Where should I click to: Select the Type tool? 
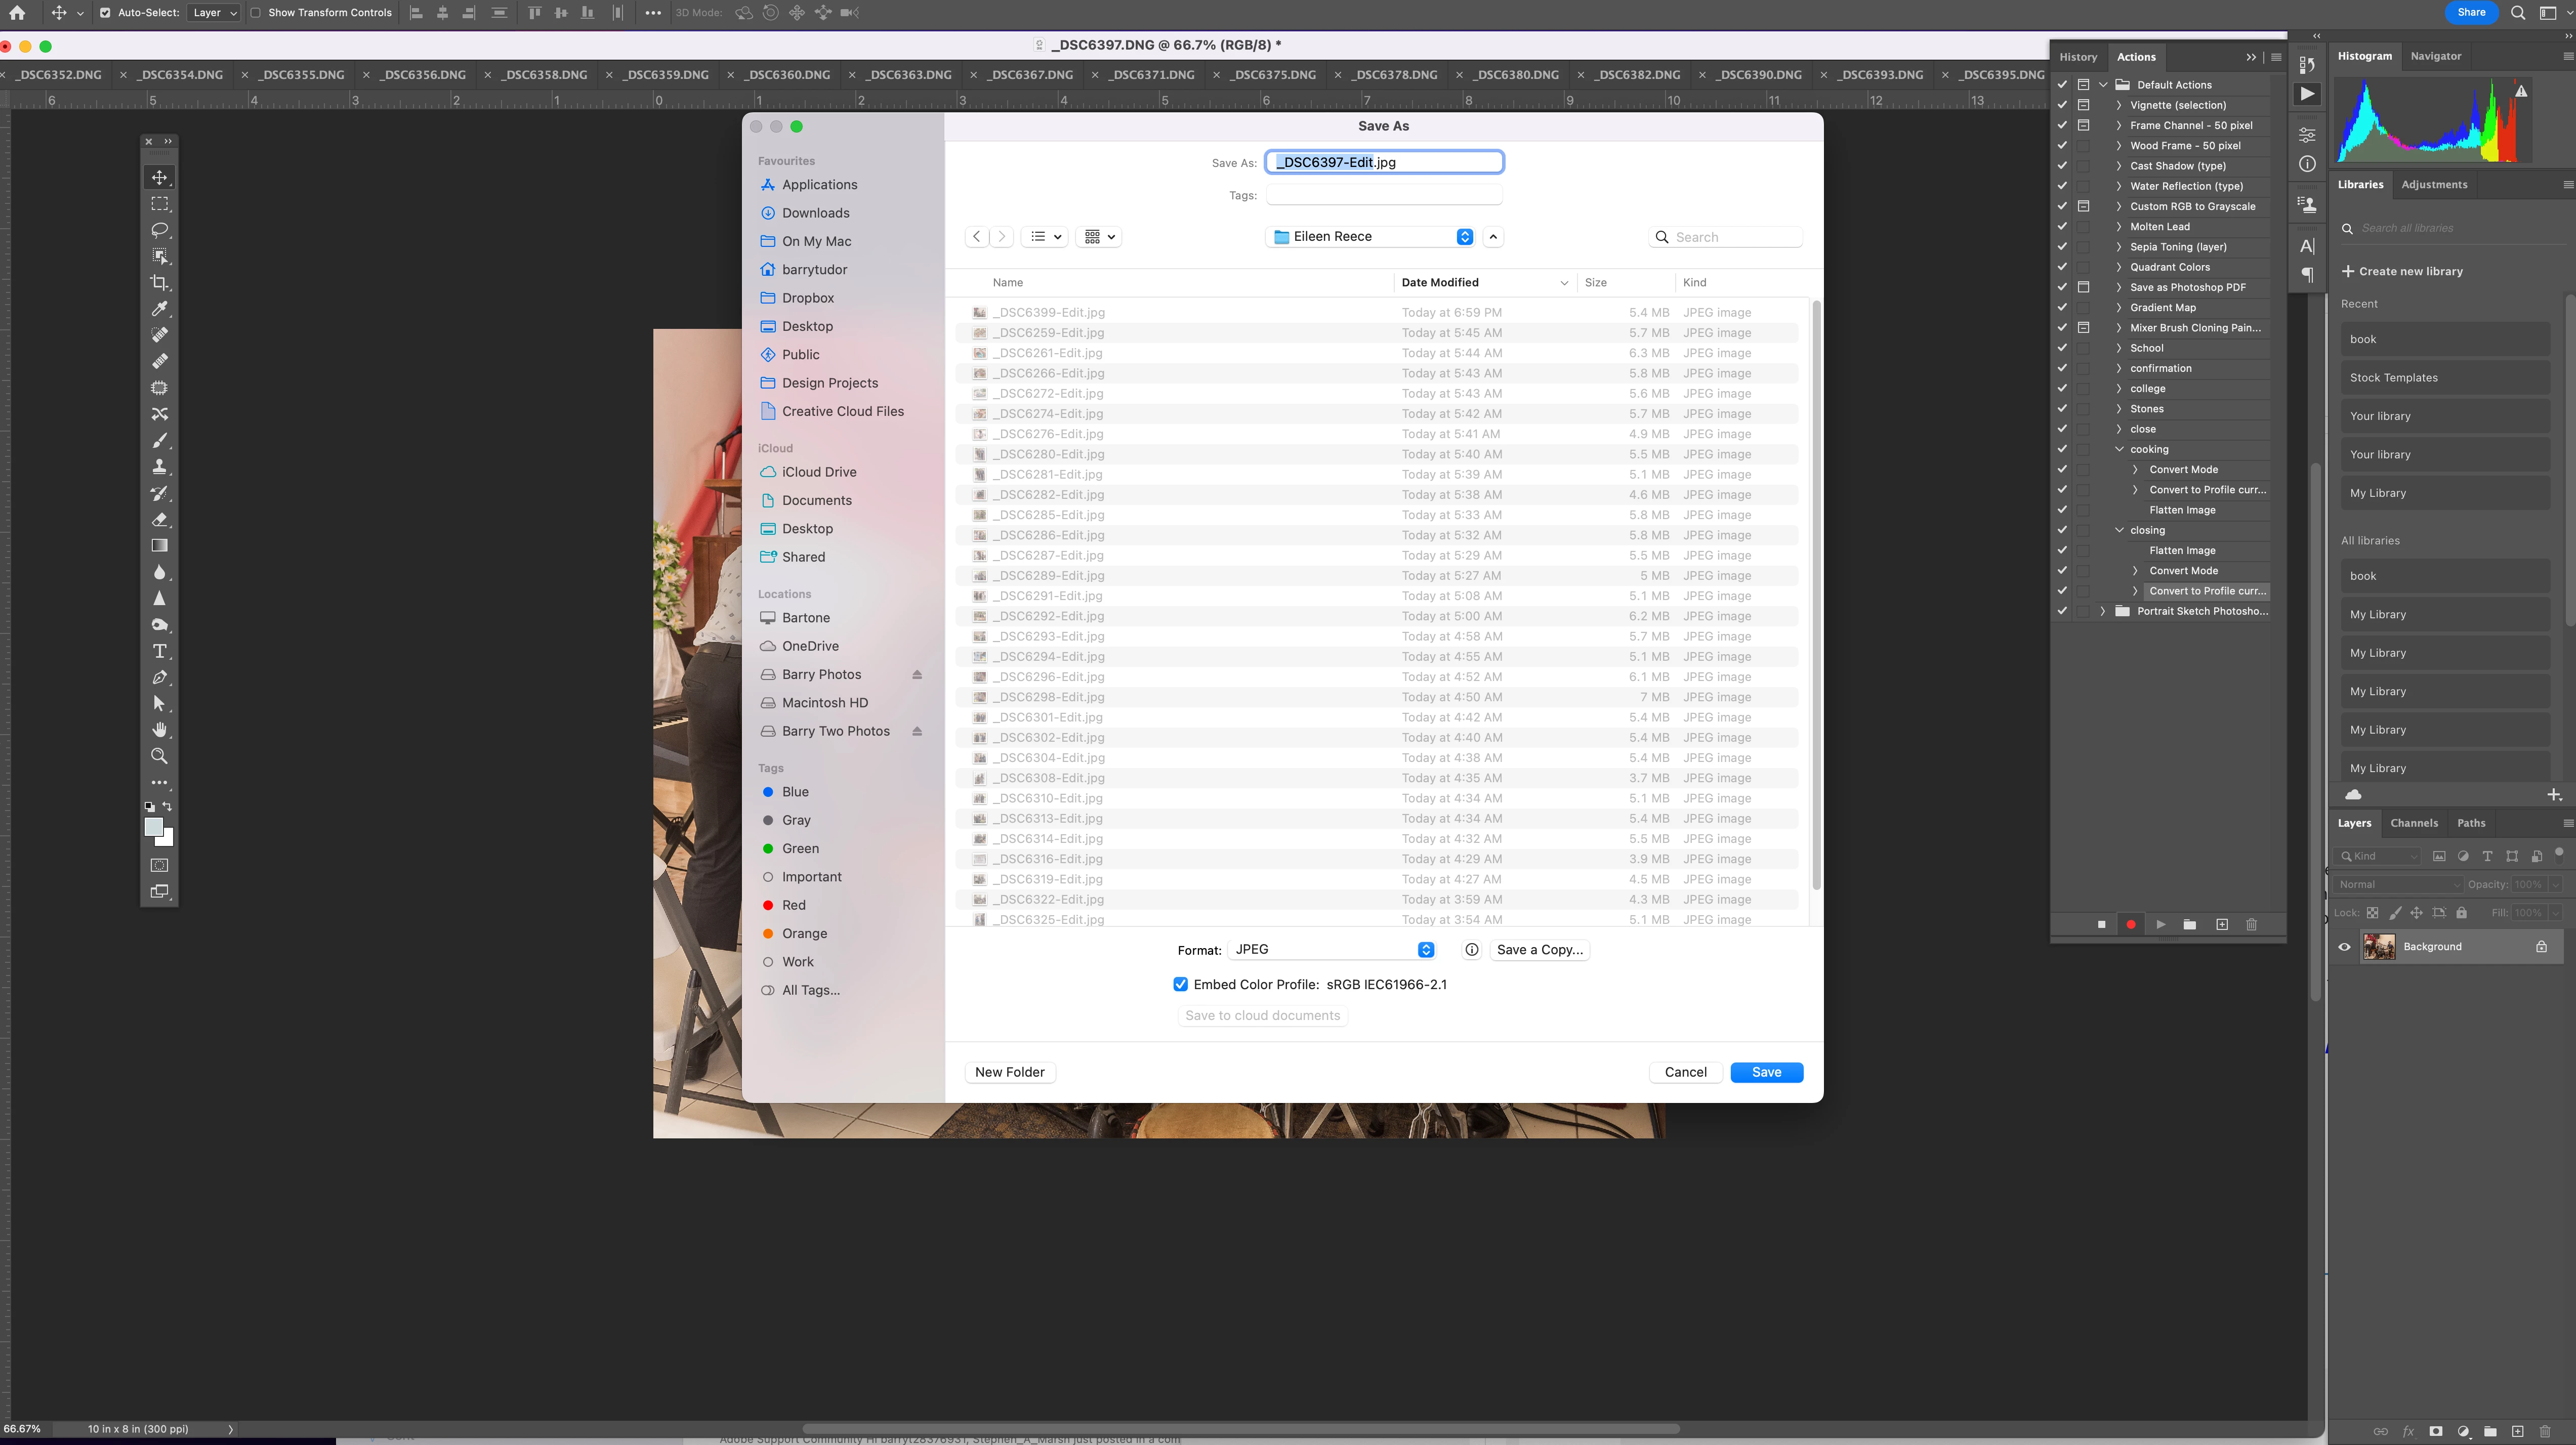(159, 651)
